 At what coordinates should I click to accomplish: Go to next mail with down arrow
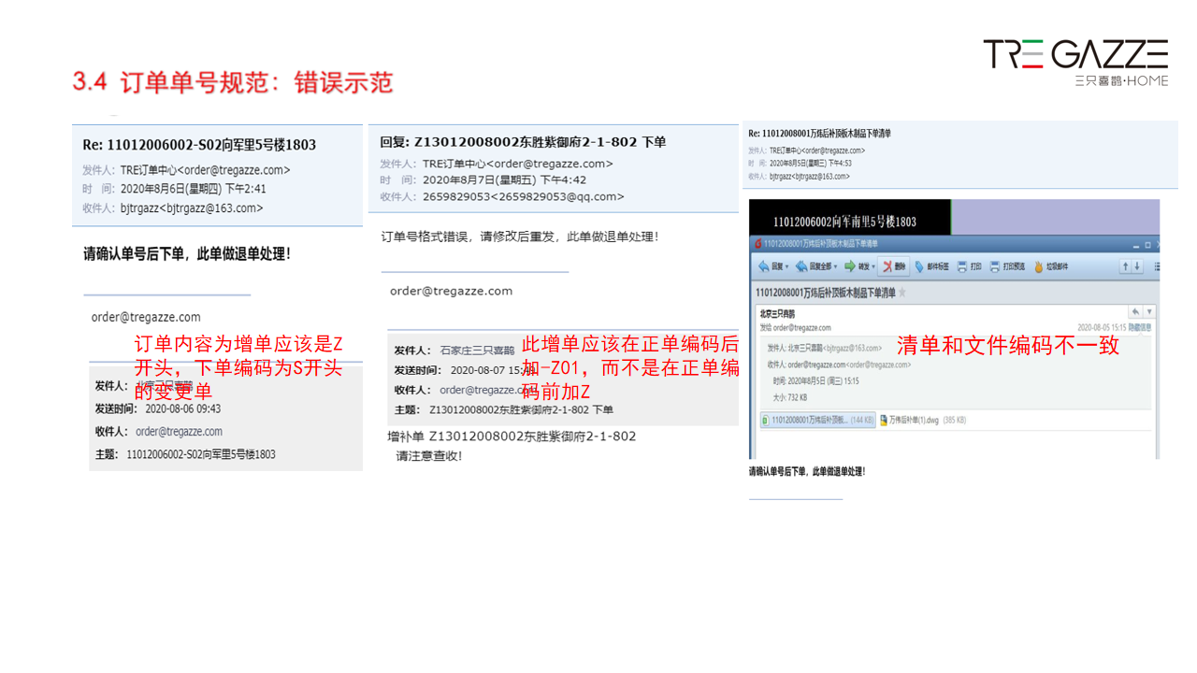click(1137, 266)
